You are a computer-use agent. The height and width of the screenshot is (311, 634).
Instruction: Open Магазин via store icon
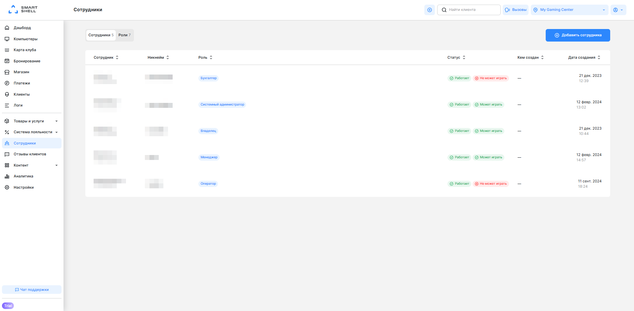click(x=7, y=72)
